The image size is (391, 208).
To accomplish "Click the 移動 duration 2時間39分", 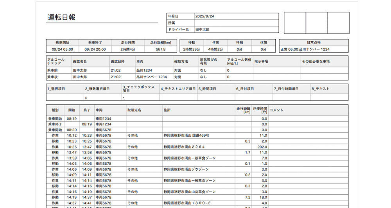I will (192, 49).
